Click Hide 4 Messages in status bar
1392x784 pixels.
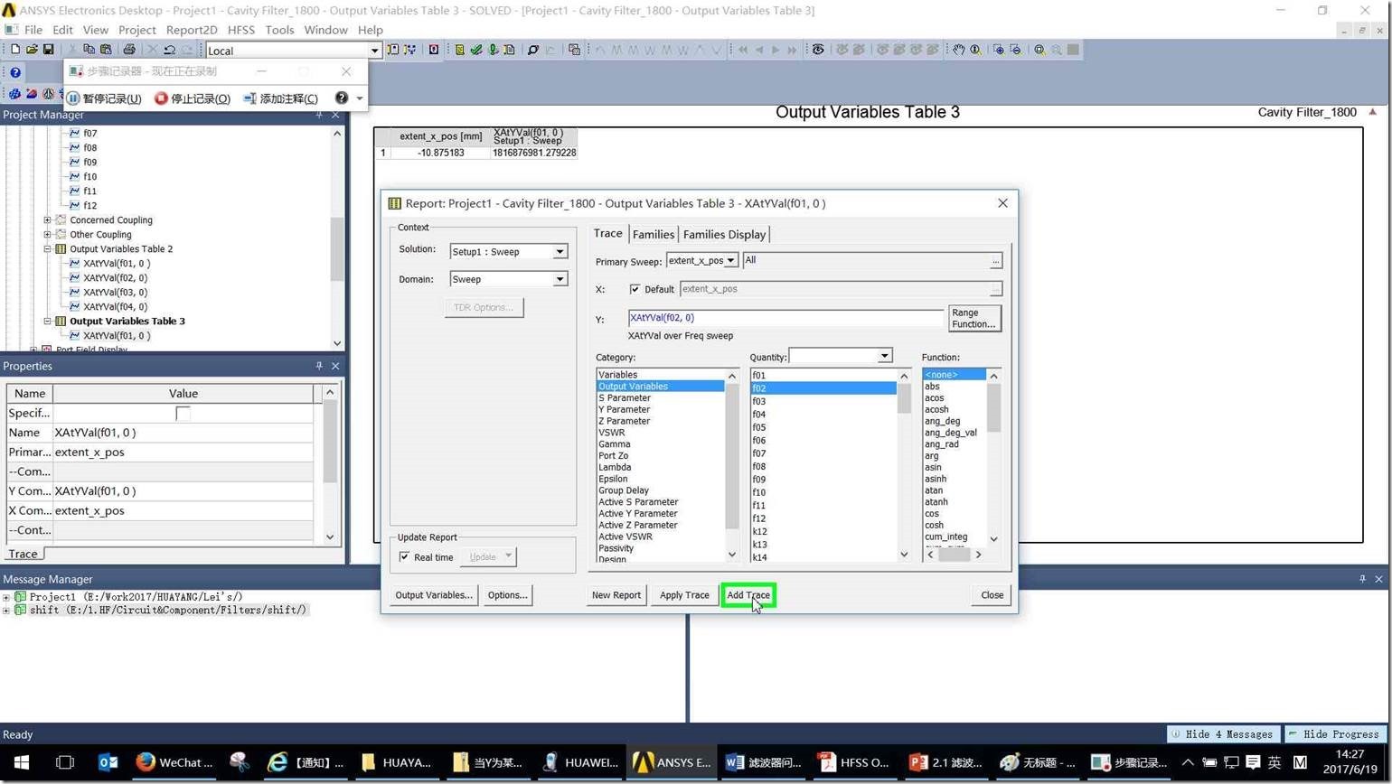tap(1223, 734)
